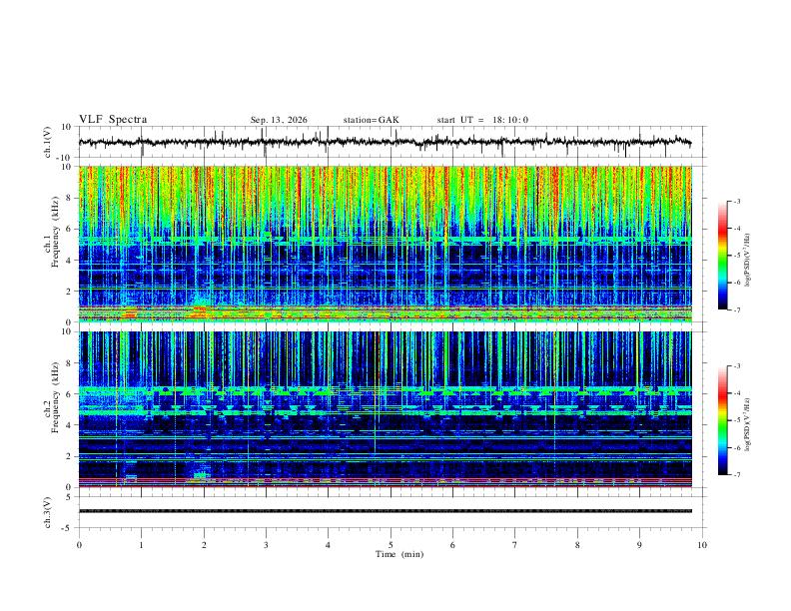The height and width of the screenshot is (611, 791).
Task: Click the 2 minute tick on time axis
Action: pos(204,545)
